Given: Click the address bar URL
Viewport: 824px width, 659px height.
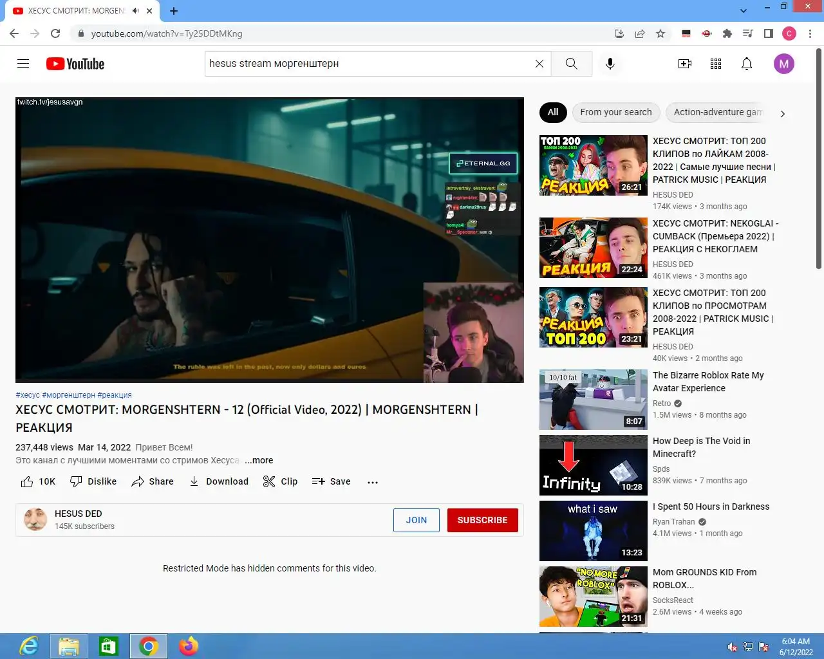Looking at the screenshot, I should pyautogui.click(x=167, y=33).
